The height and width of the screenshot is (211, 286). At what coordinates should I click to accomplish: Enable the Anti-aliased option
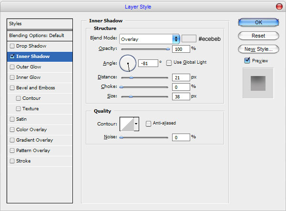click(149, 123)
